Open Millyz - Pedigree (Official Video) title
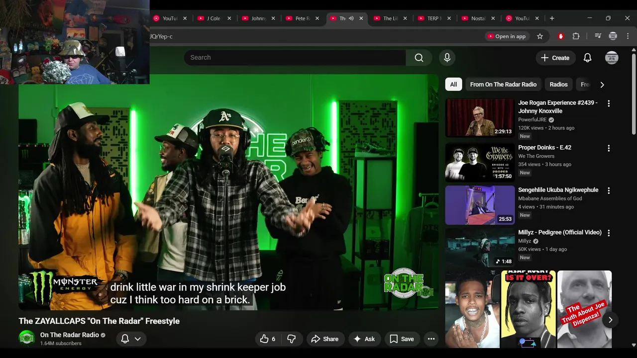Viewport: 637px width, 358px height. pyautogui.click(x=560, y=232)
